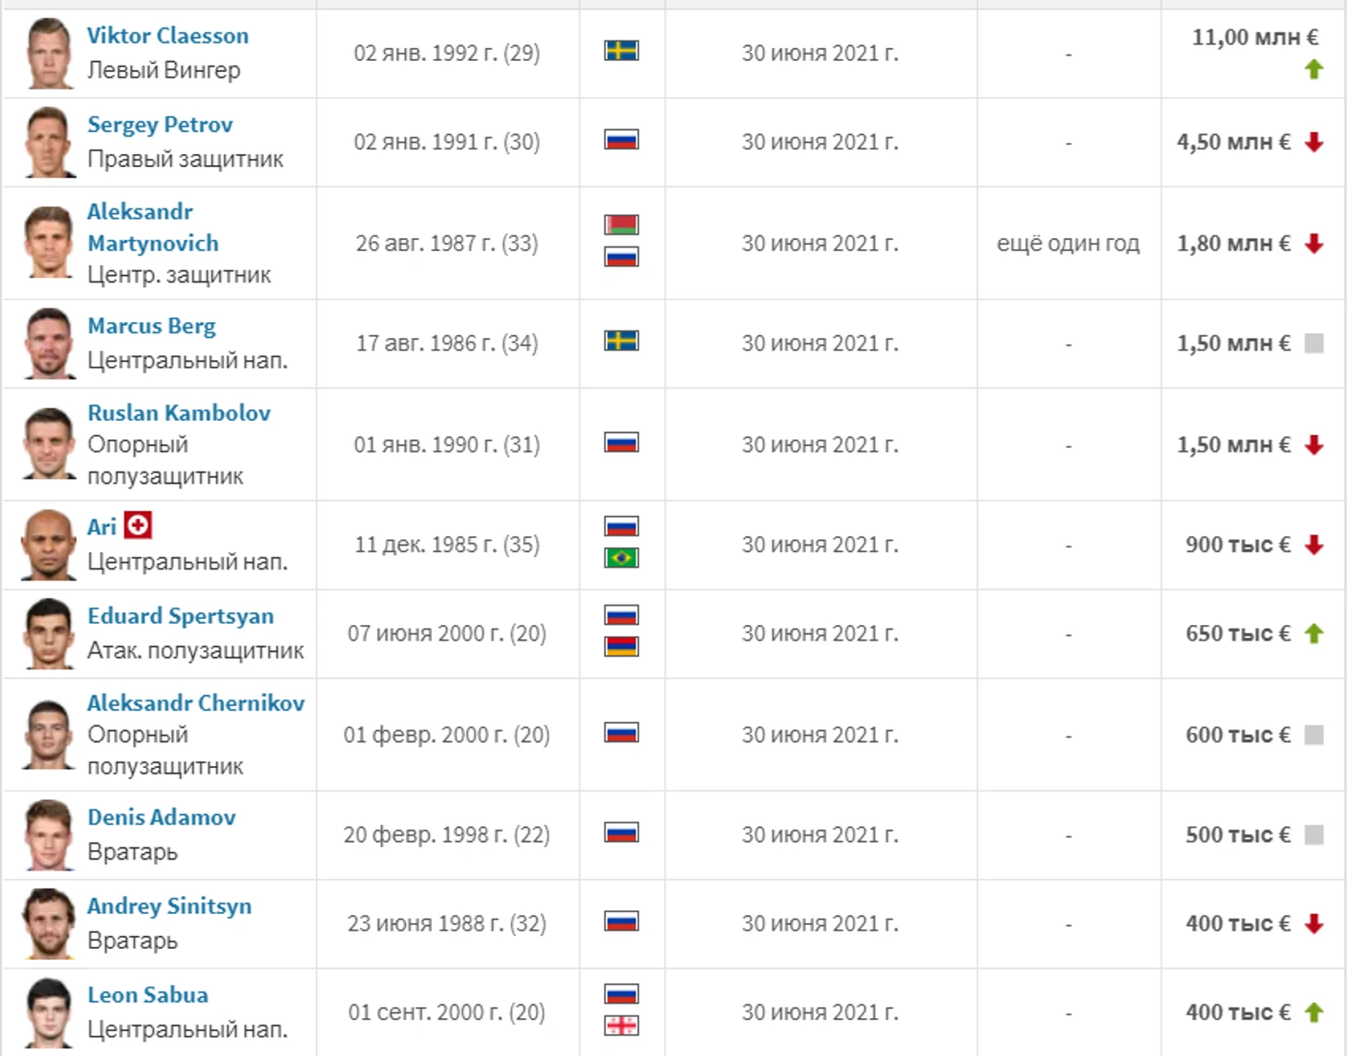The width and height of the screenshot is (1347, 1056).
Task: Click Sergey Petrov's portrait photo
Action: click(49, 142)
